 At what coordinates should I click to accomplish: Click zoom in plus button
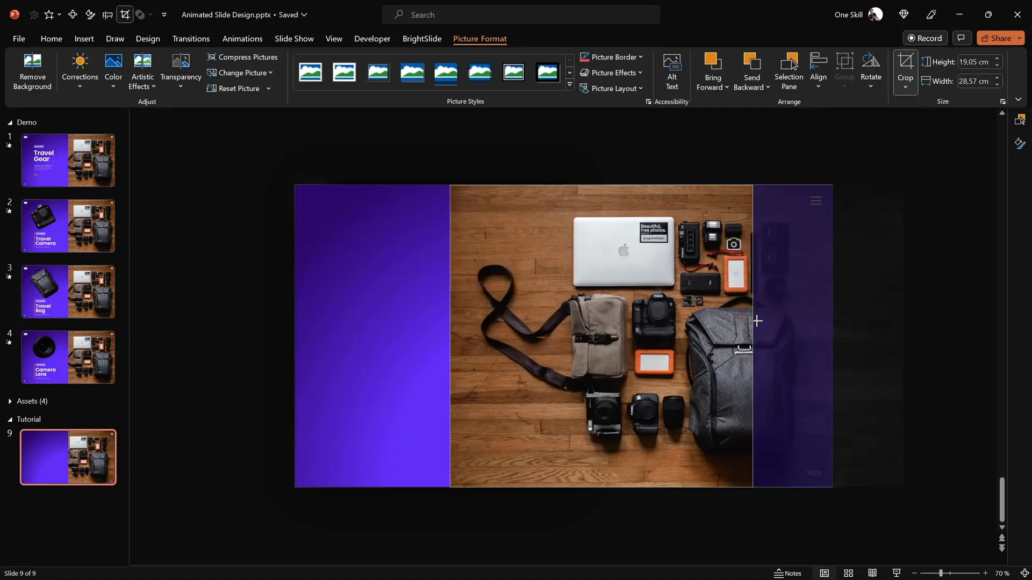click(985, 573)
